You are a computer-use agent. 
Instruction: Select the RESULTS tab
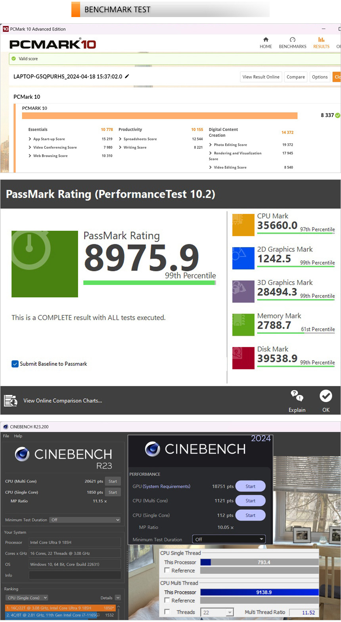click(x=321, y=43)
